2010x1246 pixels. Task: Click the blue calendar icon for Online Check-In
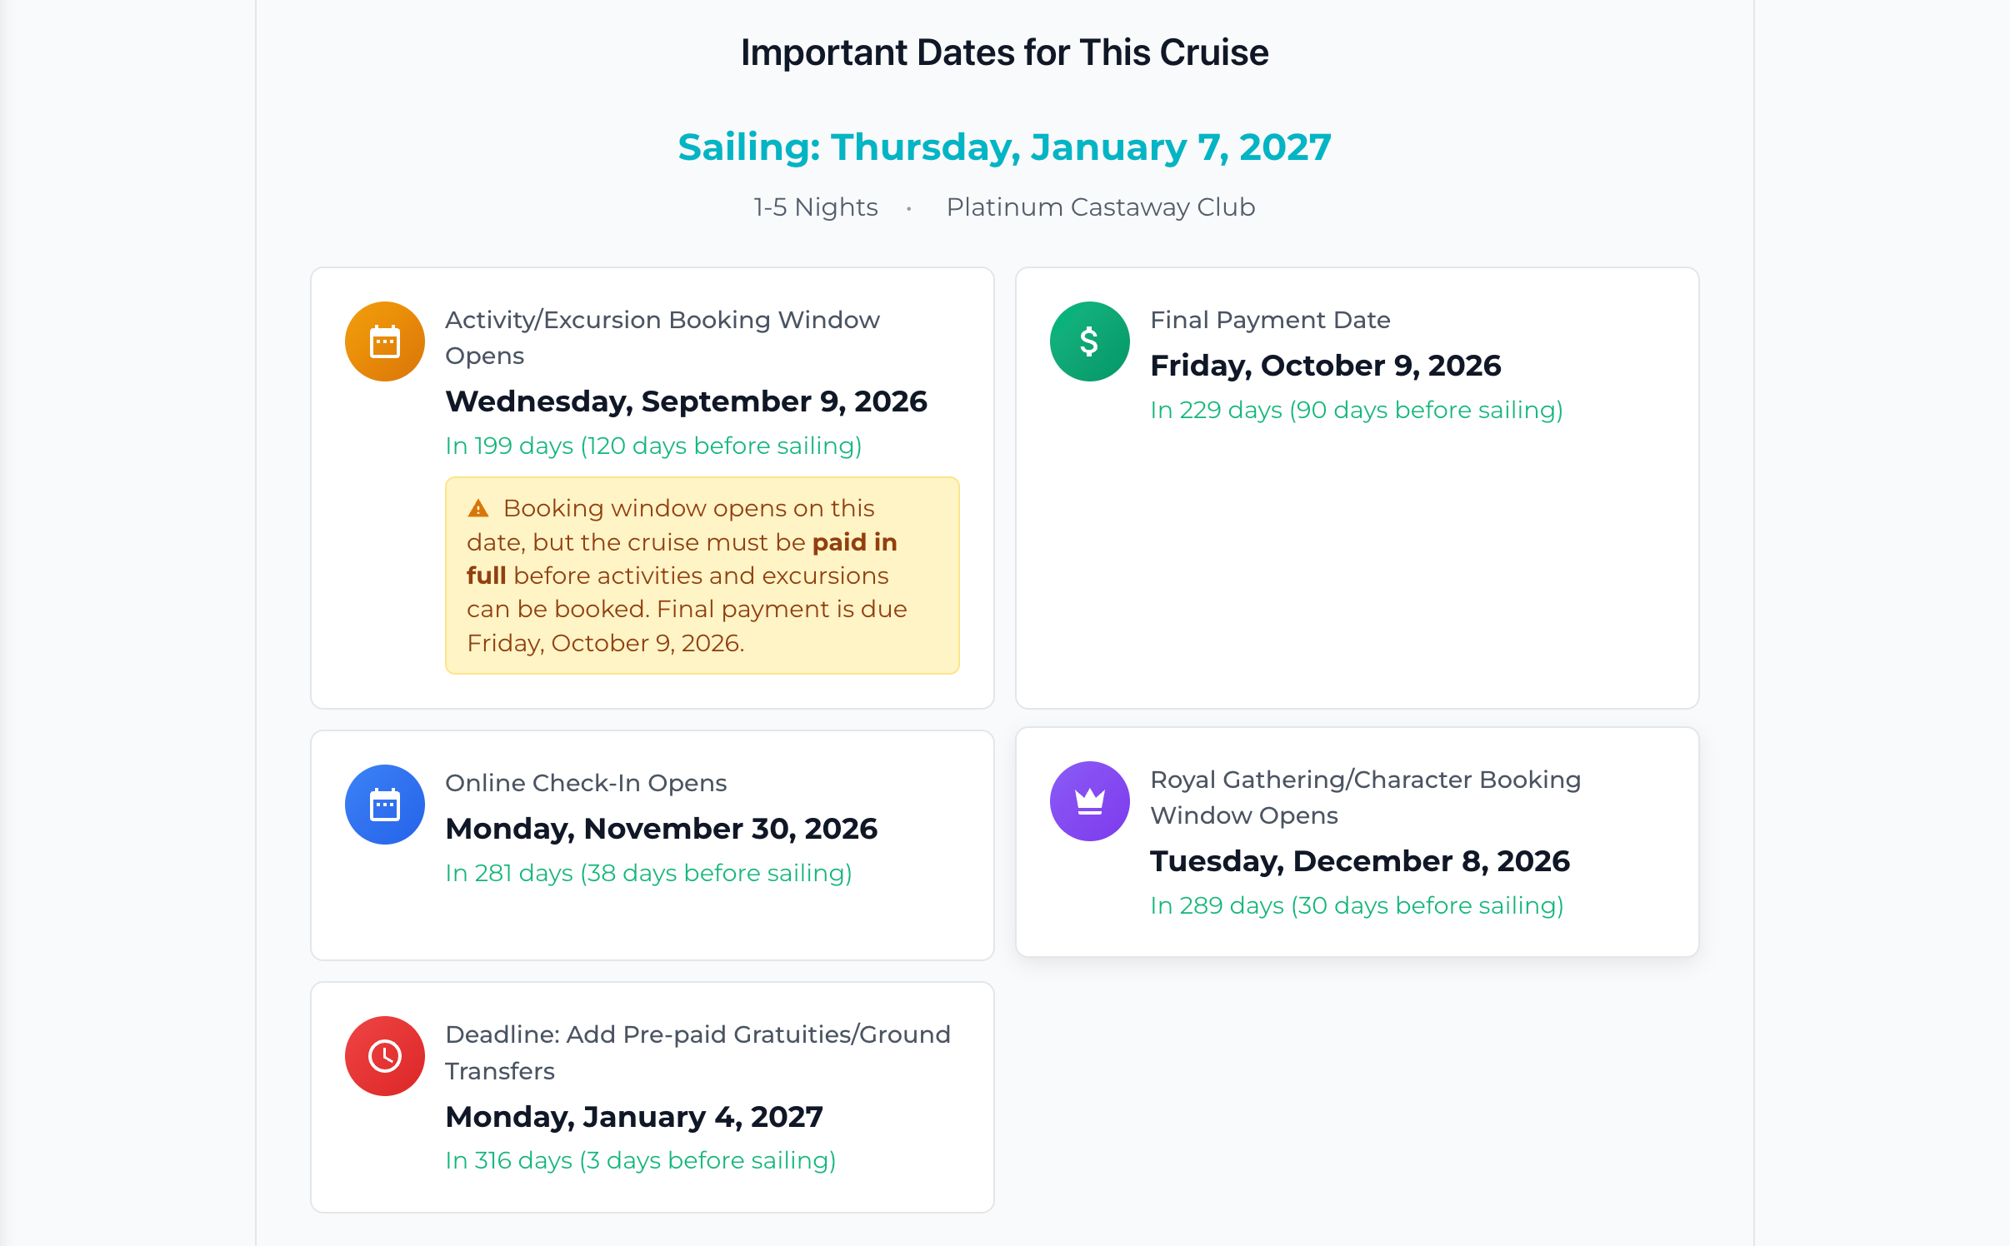coord(384,804)
